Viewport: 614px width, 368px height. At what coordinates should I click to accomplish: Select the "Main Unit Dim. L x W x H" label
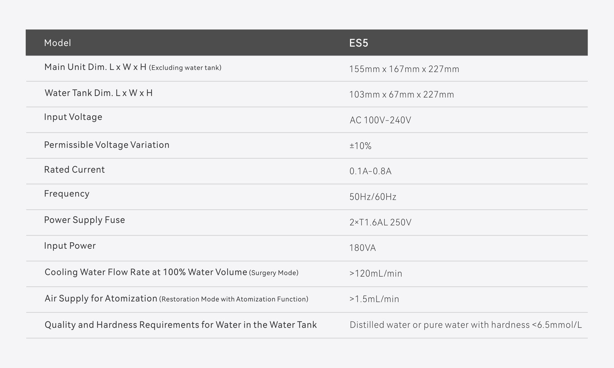(95, 67)
